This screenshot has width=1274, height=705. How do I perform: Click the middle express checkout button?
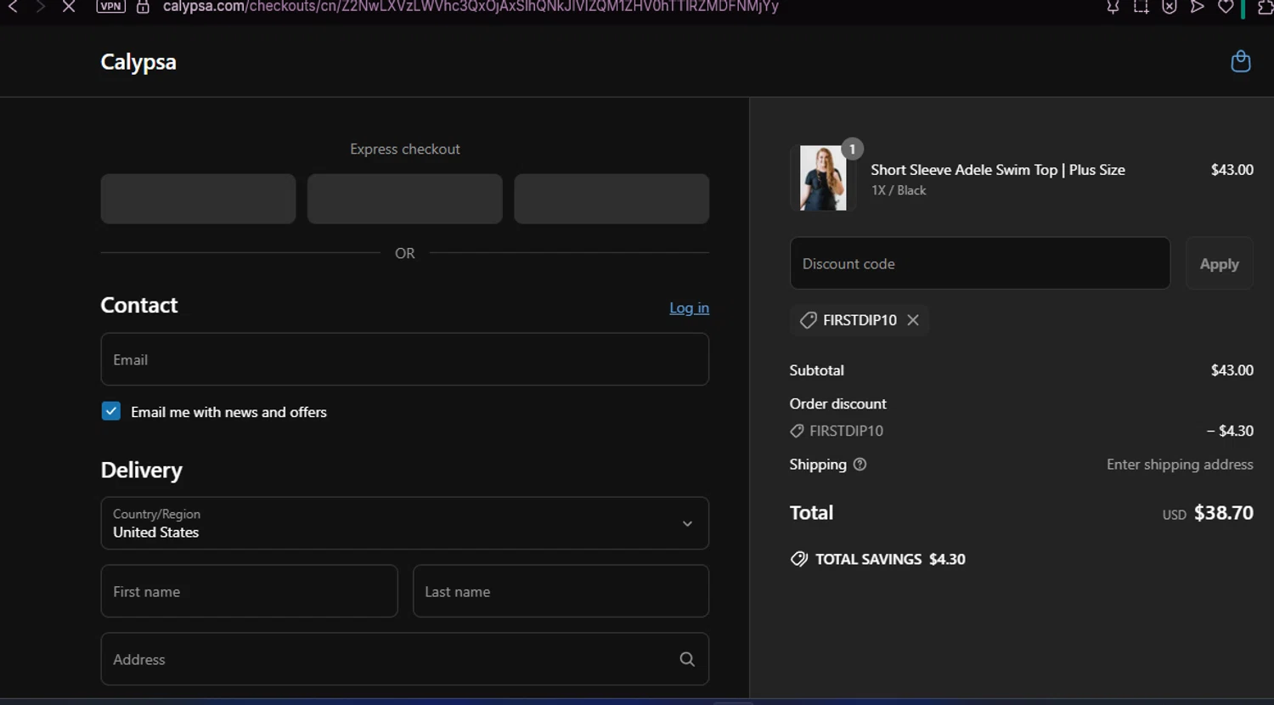pos(405,199)
